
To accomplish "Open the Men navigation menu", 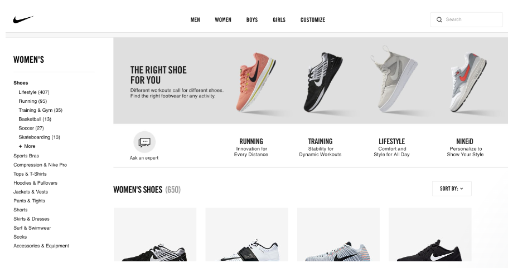I will click(x=195, y=19).
